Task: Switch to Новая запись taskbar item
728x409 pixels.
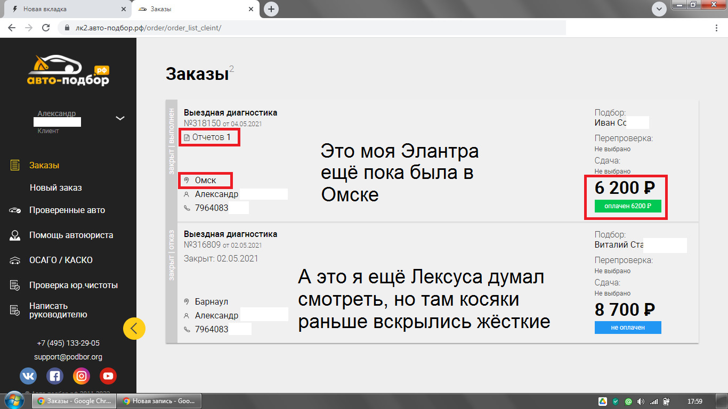Action: click(x=160, y=401)
